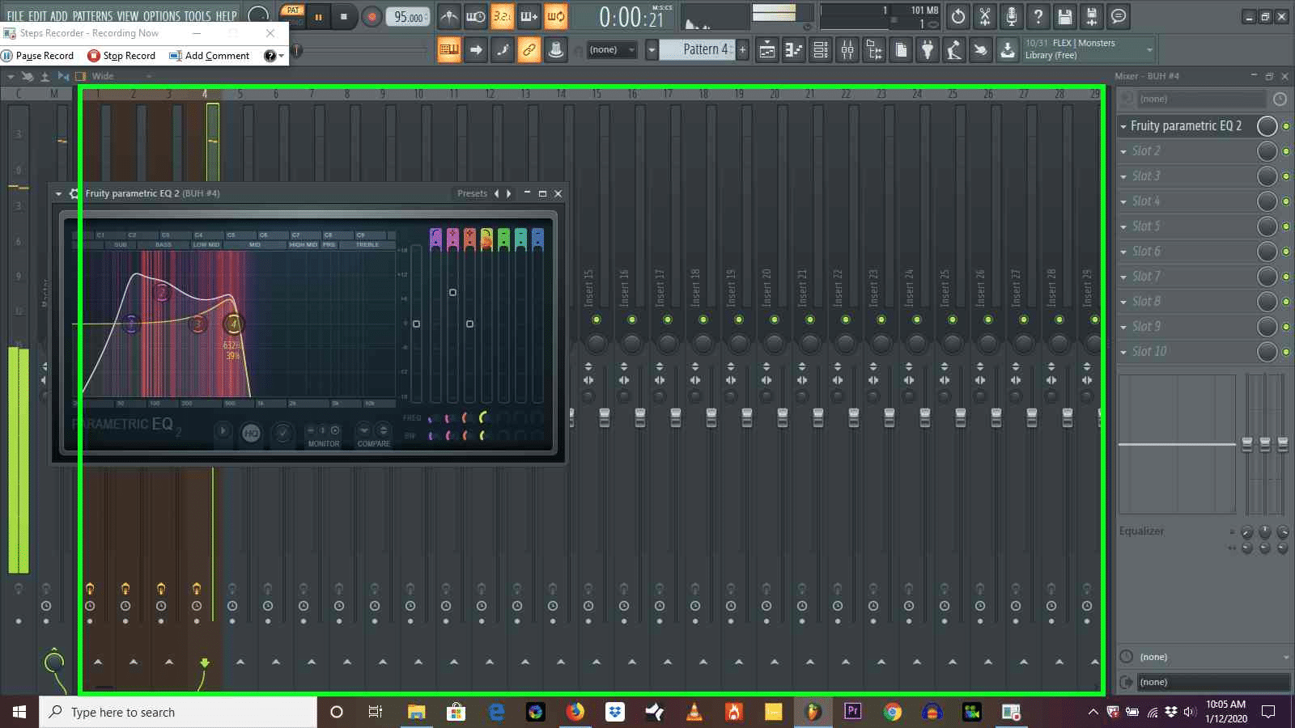Image resolution: width=1295 pixels, height=728 pixels.
Task: Open the EQ plugin window options arrow
Action: point(58,194)
